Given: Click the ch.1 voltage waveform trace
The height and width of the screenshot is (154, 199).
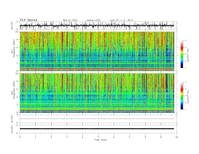Looking at the screenshot, I should click(97, 25).
